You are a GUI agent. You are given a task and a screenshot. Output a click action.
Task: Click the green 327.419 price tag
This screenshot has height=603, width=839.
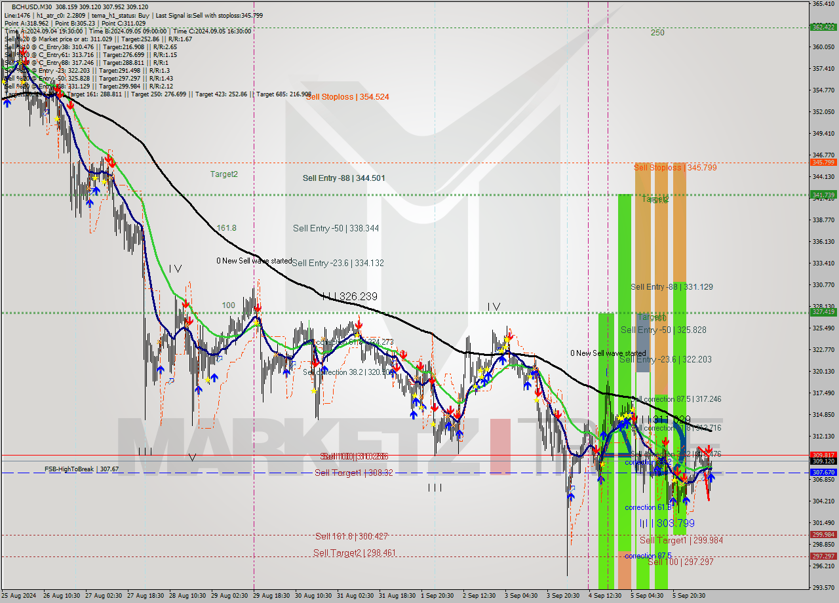coord(823,312)
